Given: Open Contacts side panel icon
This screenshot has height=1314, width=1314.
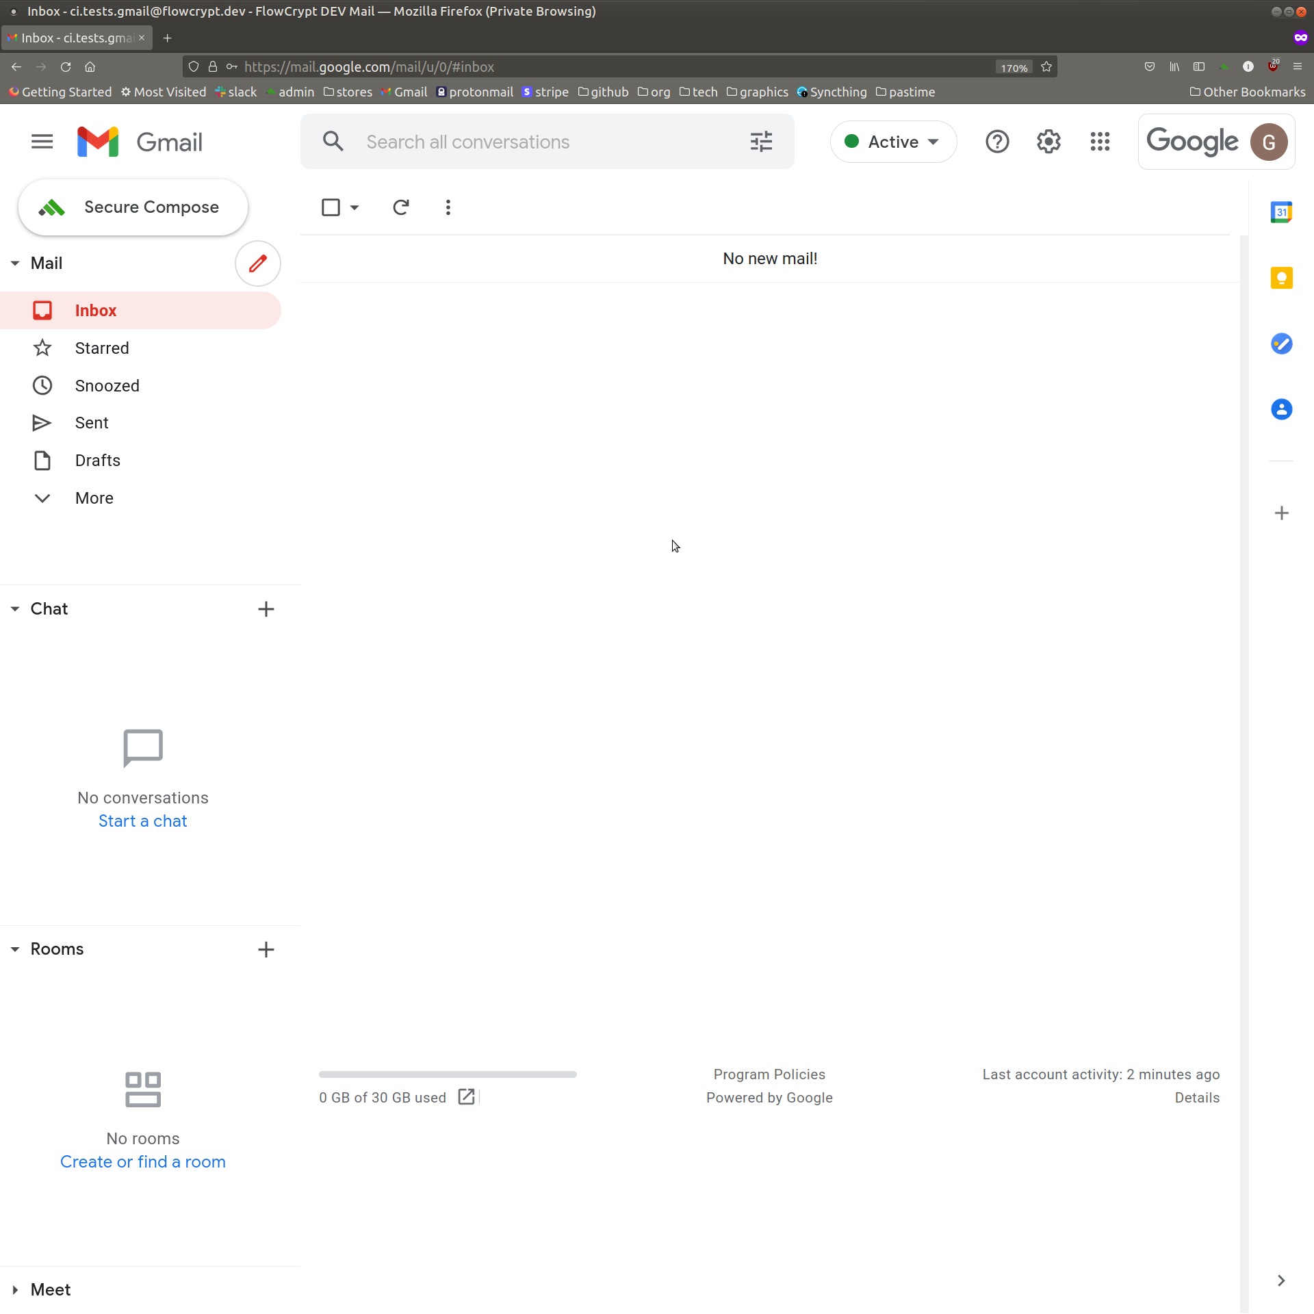Looking at the screenshot, I should click(x=1281, y=409).
